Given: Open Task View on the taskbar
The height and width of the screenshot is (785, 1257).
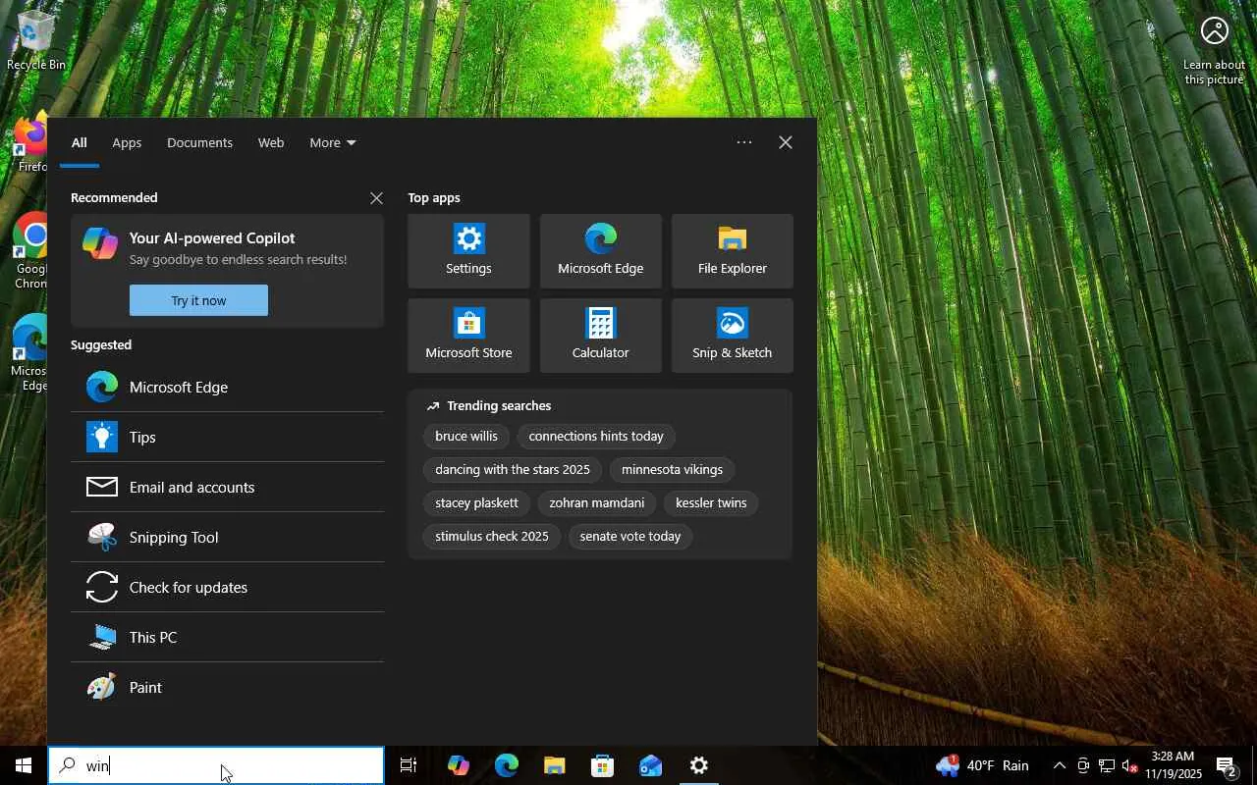Looking at the screenshot, I should (409, 765).
